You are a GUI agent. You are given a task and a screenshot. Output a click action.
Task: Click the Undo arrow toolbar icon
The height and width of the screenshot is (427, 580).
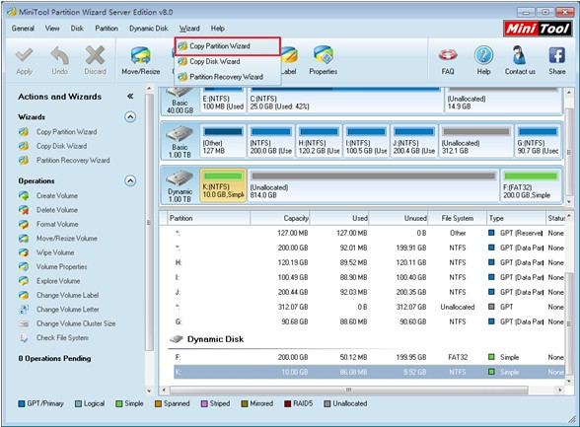pyautogui.click(x=59, y=56)
